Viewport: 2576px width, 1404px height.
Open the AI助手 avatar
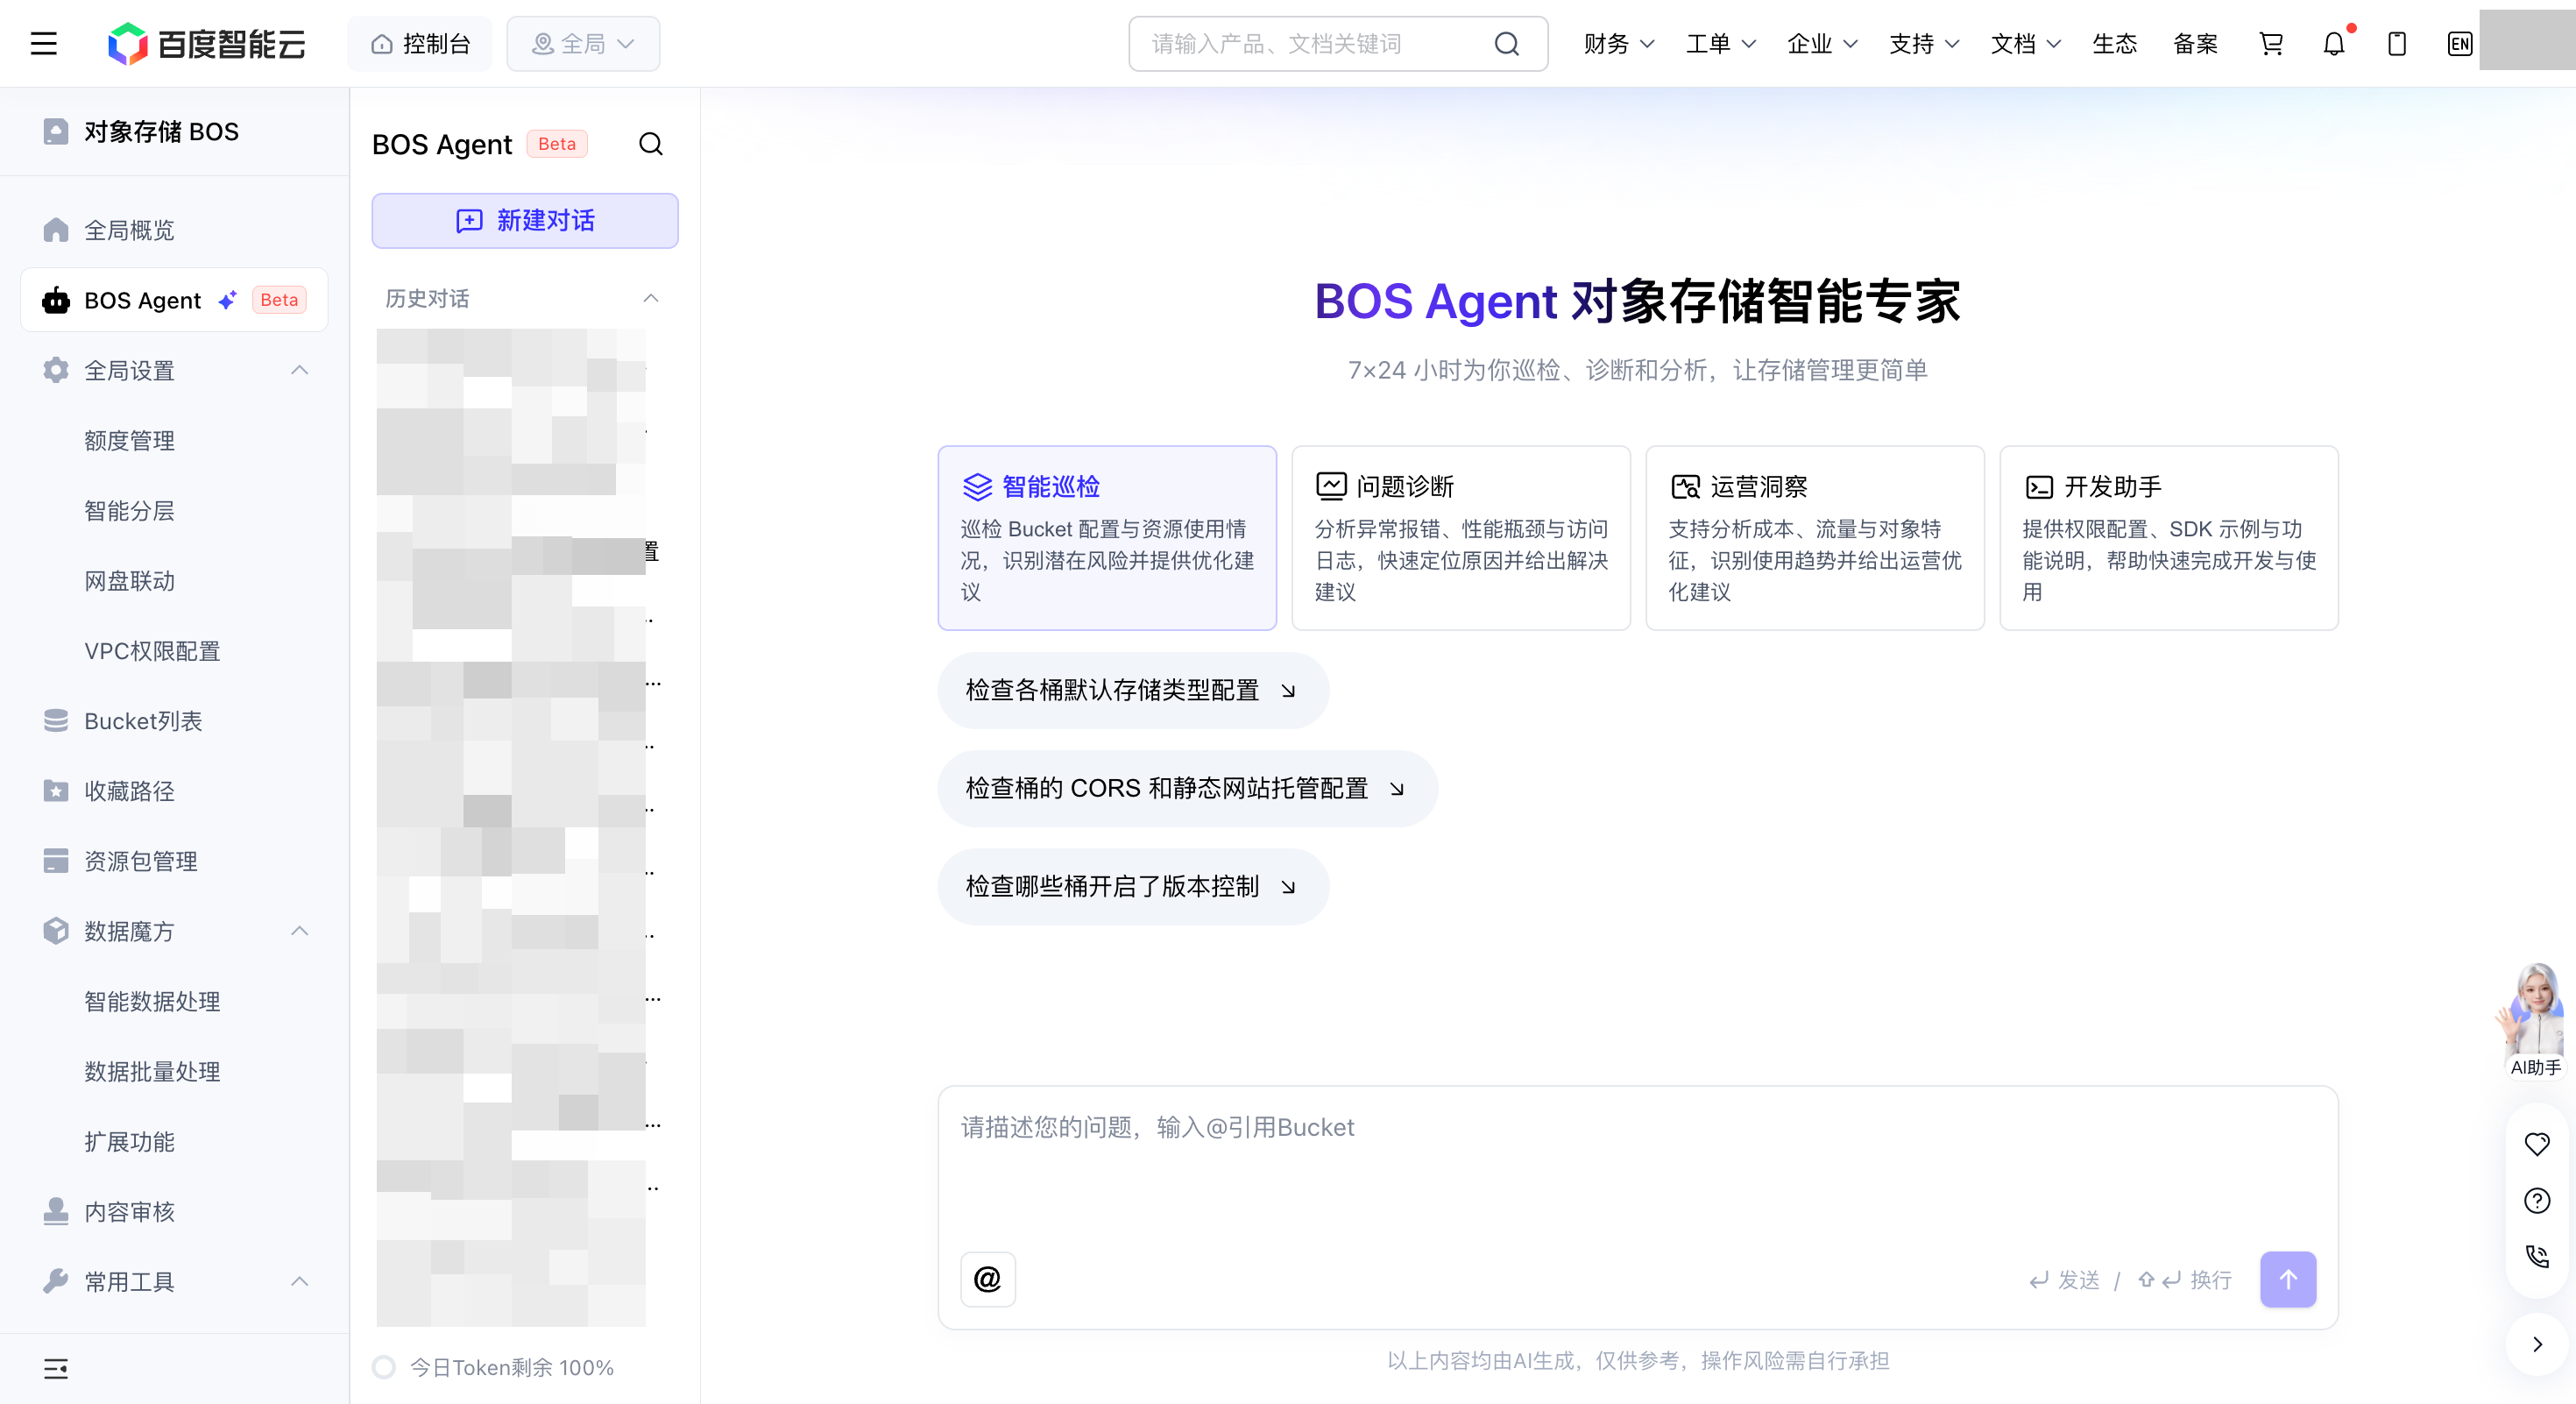(2535, 1020)
